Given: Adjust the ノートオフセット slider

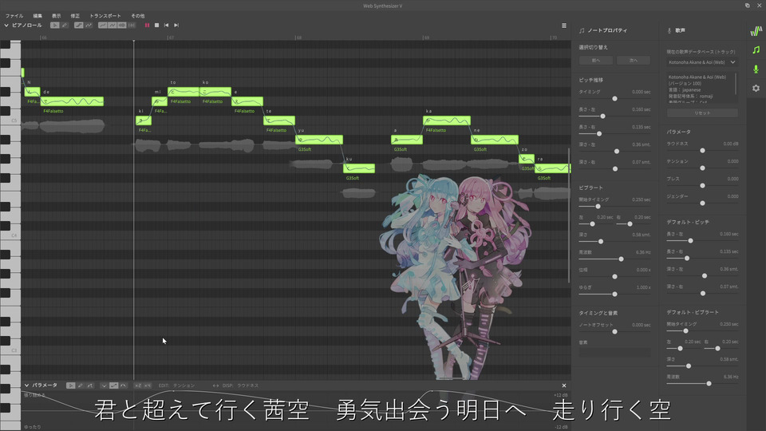Looking at the screenshot, I should [614, 332].
